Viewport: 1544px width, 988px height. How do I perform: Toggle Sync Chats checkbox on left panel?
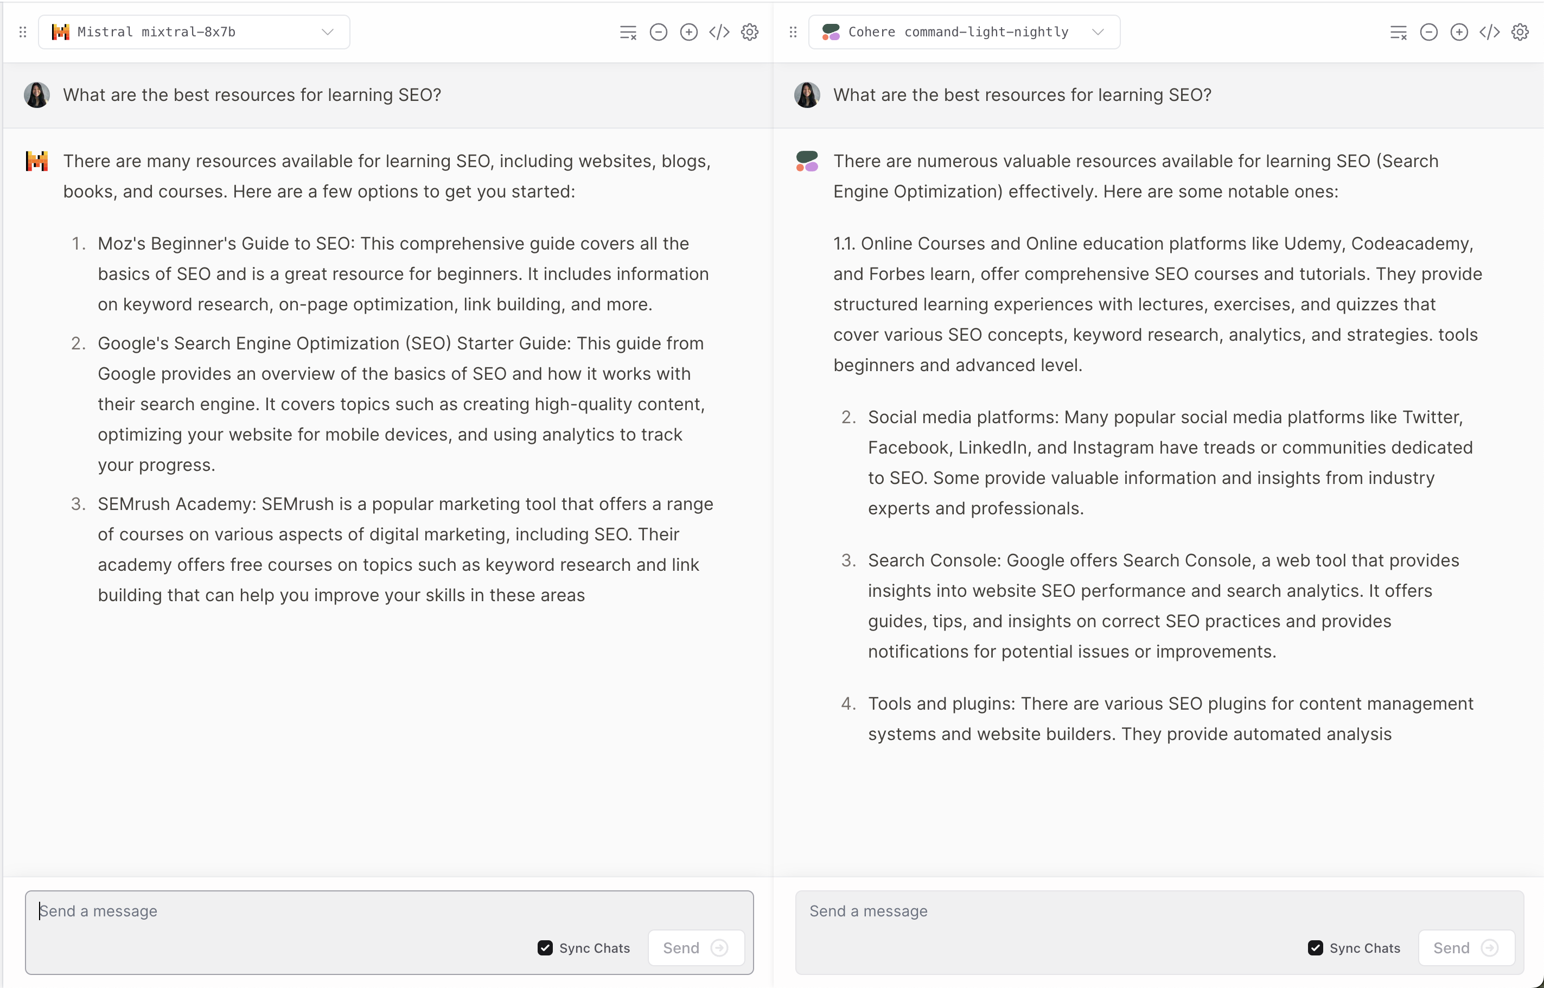(545, 947)
